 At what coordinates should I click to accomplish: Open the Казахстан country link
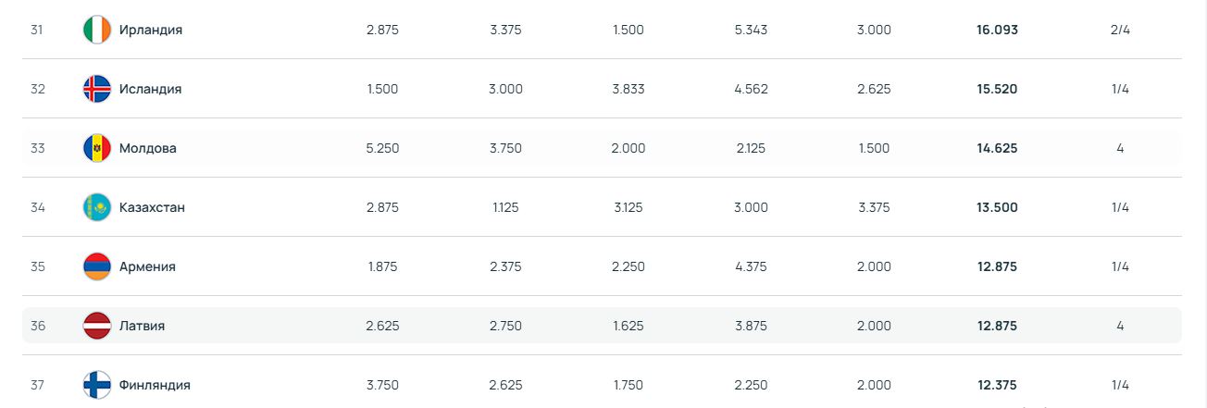[152, 207]
